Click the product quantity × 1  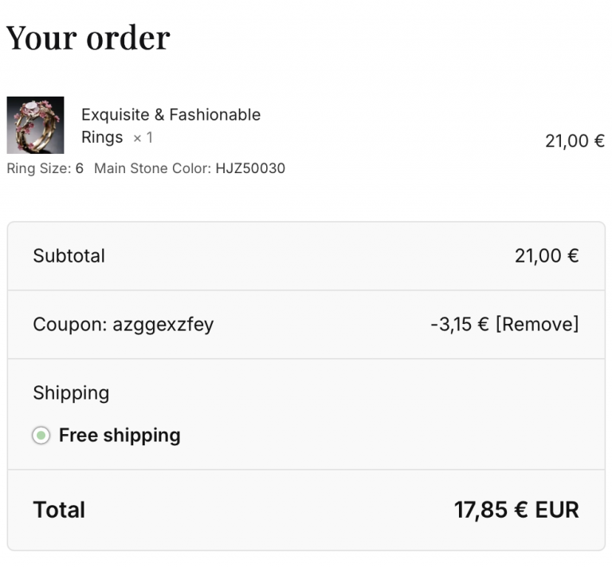(143, 138)
